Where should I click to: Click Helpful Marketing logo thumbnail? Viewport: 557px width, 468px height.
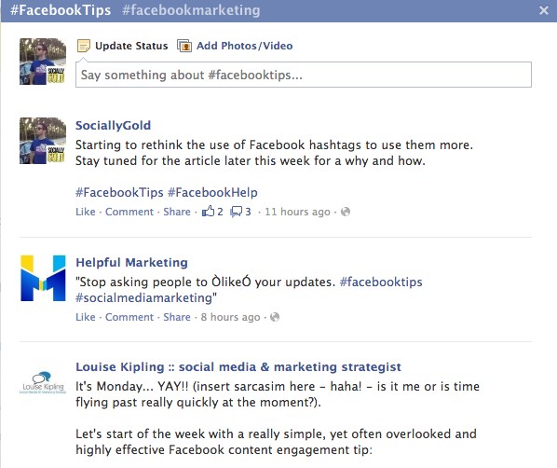click(43, 278)
